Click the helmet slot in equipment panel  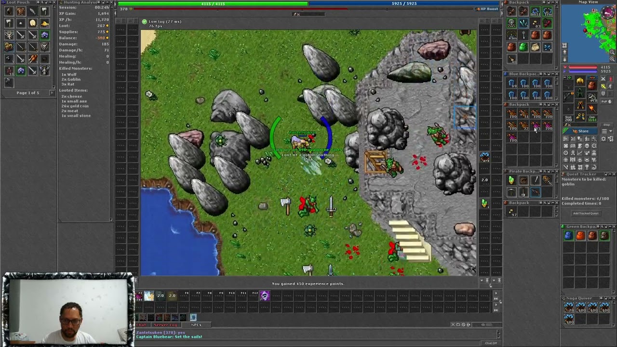click(580, 81)
